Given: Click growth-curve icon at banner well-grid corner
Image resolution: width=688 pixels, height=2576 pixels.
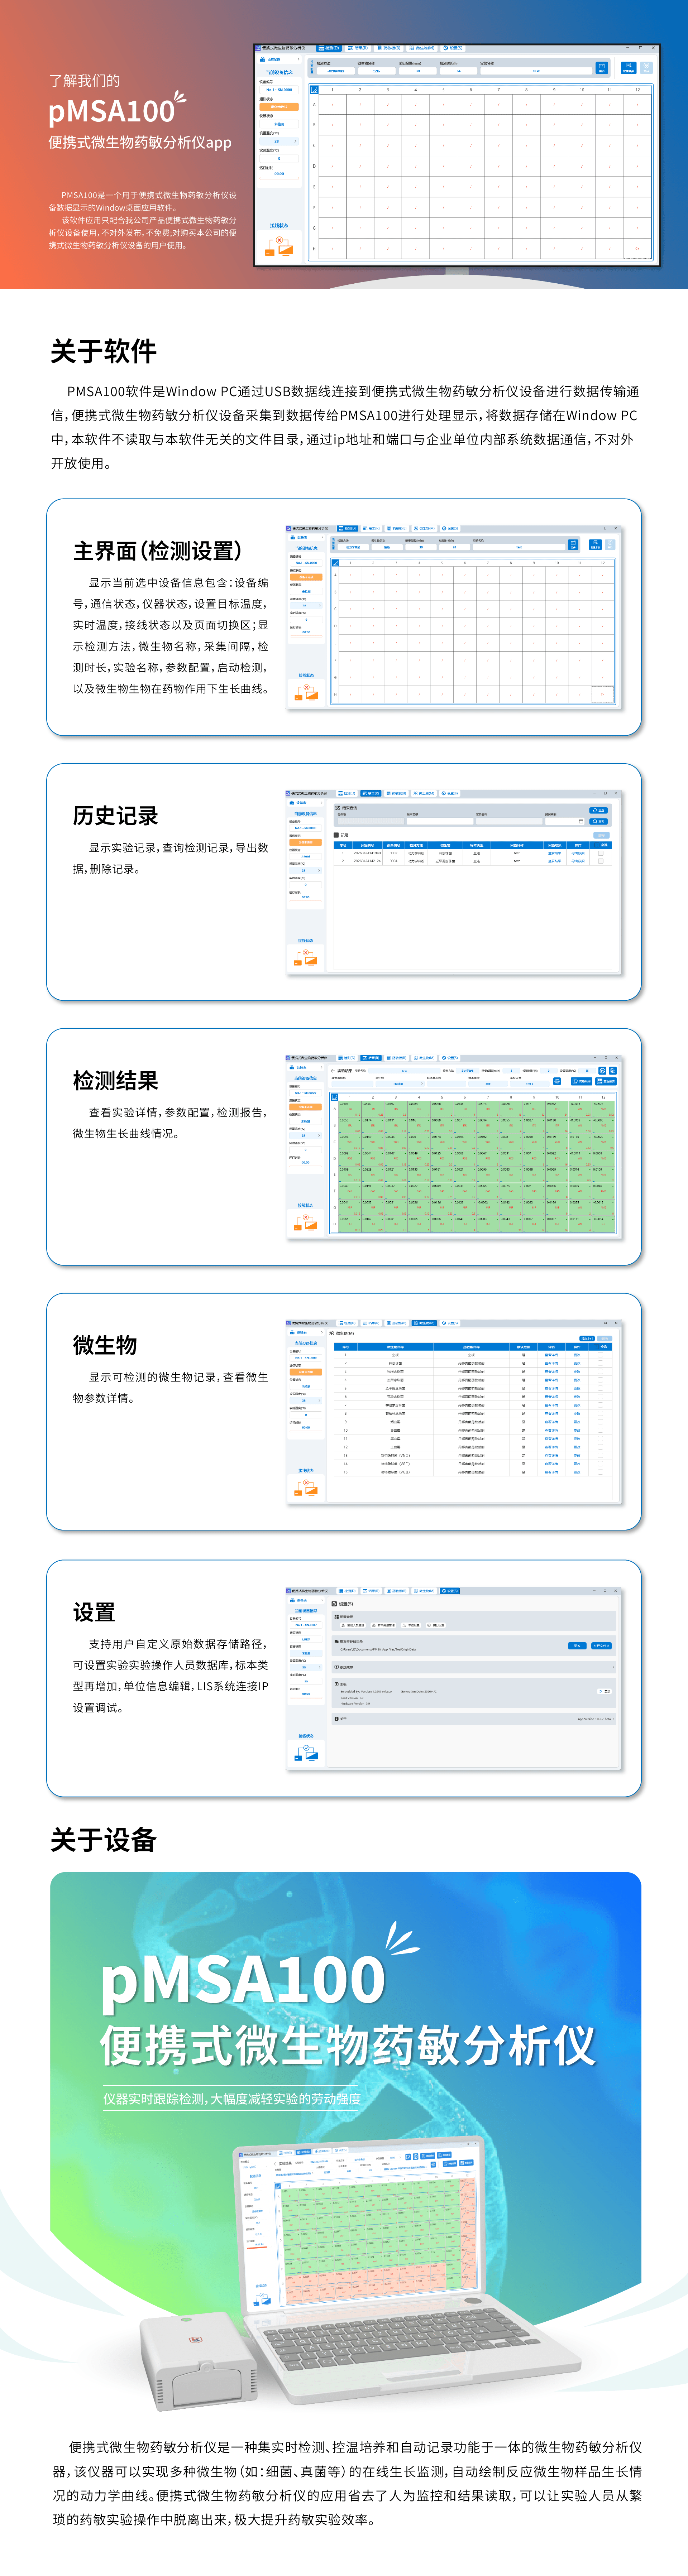Looking at the screenshot, I should click(x=314, y=90).
